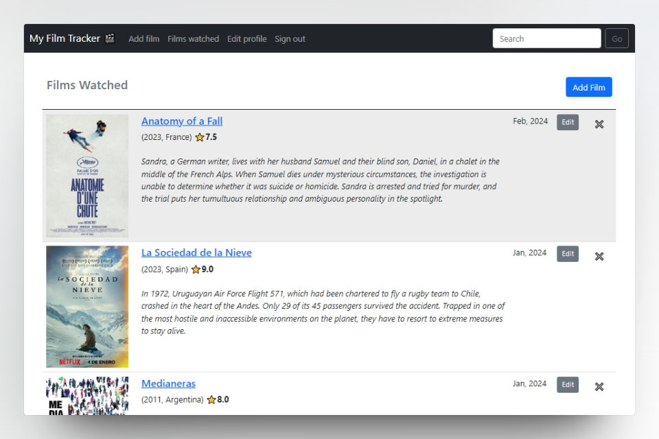Remove La Sociedad de la Nieve entry

coord(599,257)
